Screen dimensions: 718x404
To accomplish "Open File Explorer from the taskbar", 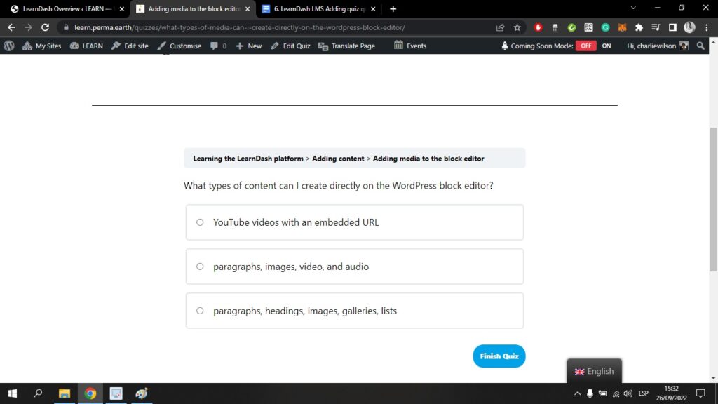I will 65,393.
